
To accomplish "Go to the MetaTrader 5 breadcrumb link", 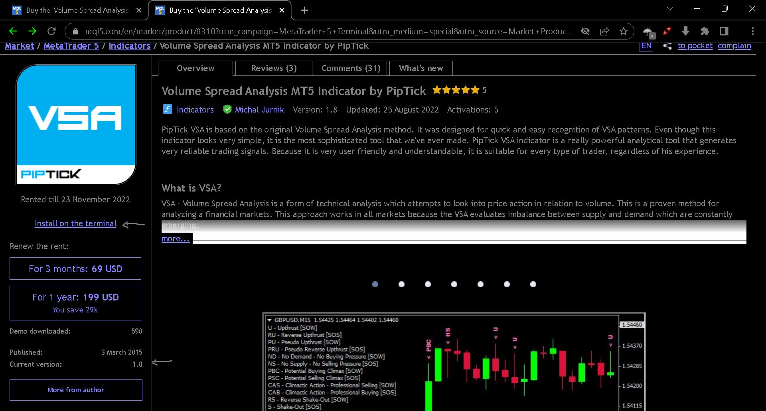I will (x=71, y=46).
